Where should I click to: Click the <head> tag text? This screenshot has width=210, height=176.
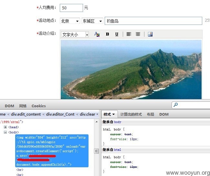(14, 127)
